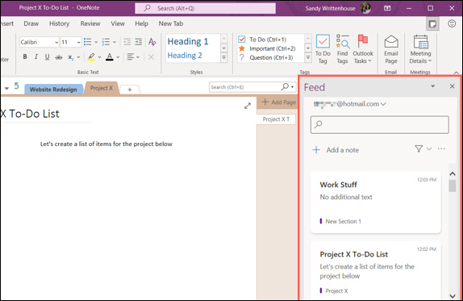Screen dimensions: 463x301
Task: Apply the Heading 2 style
Action: pyautogui.click(x=185, y=55)
